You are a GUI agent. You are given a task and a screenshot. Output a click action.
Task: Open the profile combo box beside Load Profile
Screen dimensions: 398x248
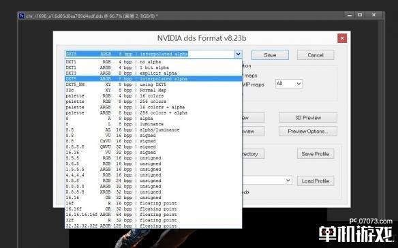click(267, 181)
